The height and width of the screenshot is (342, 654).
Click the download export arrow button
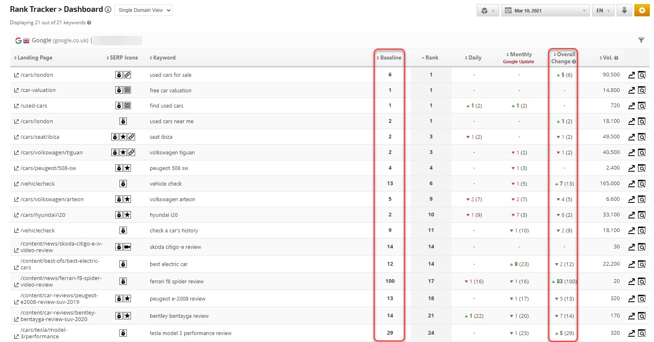pos(624,10)
